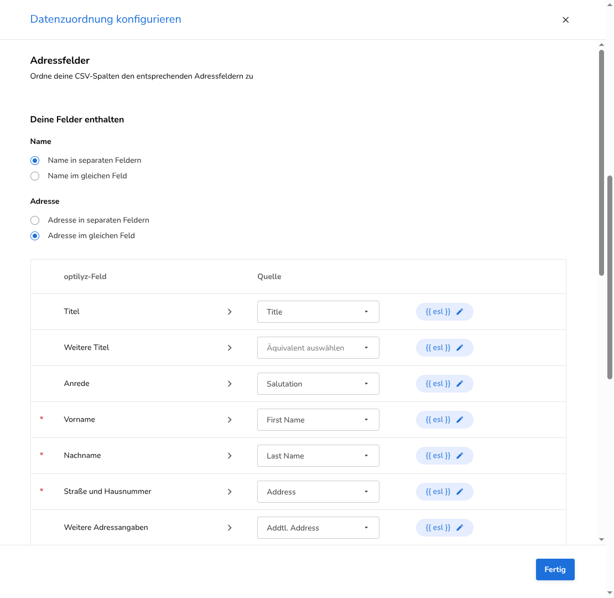The height and width of the screenshot is (598, 614).
Task: Close the Datenzuordnung konfigurieren dialog
Action: pyautogui.click(x=565, y=20)
